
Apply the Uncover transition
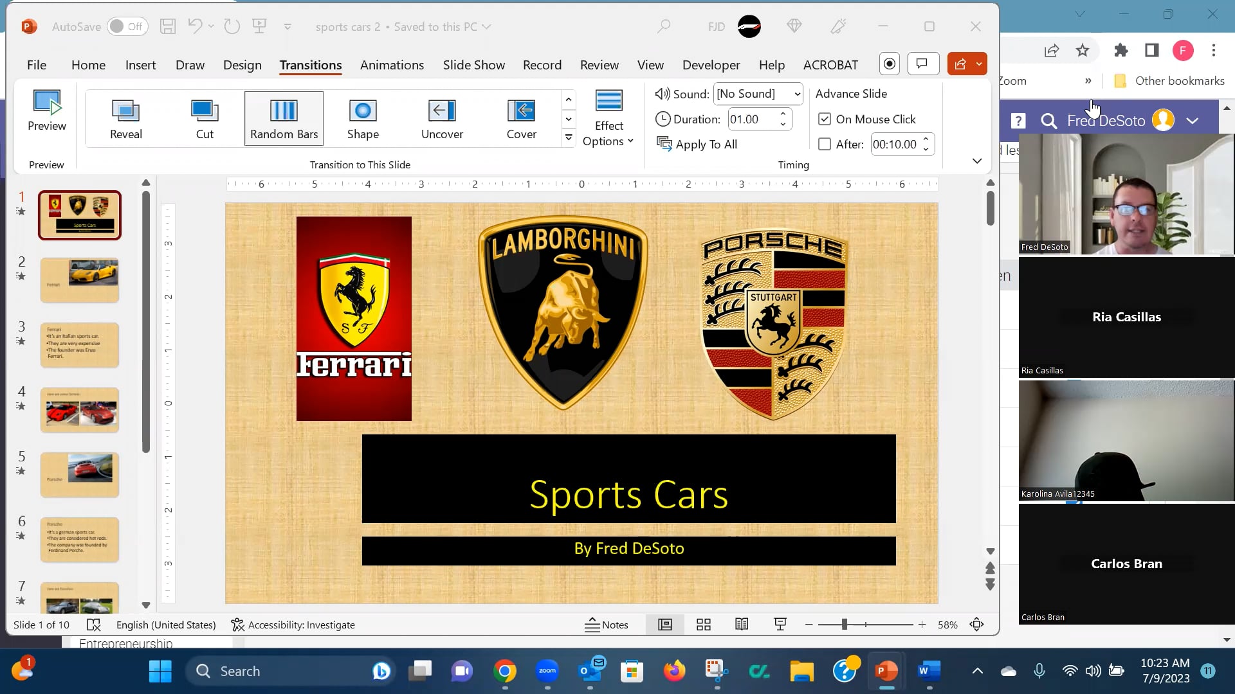point(442,119)
